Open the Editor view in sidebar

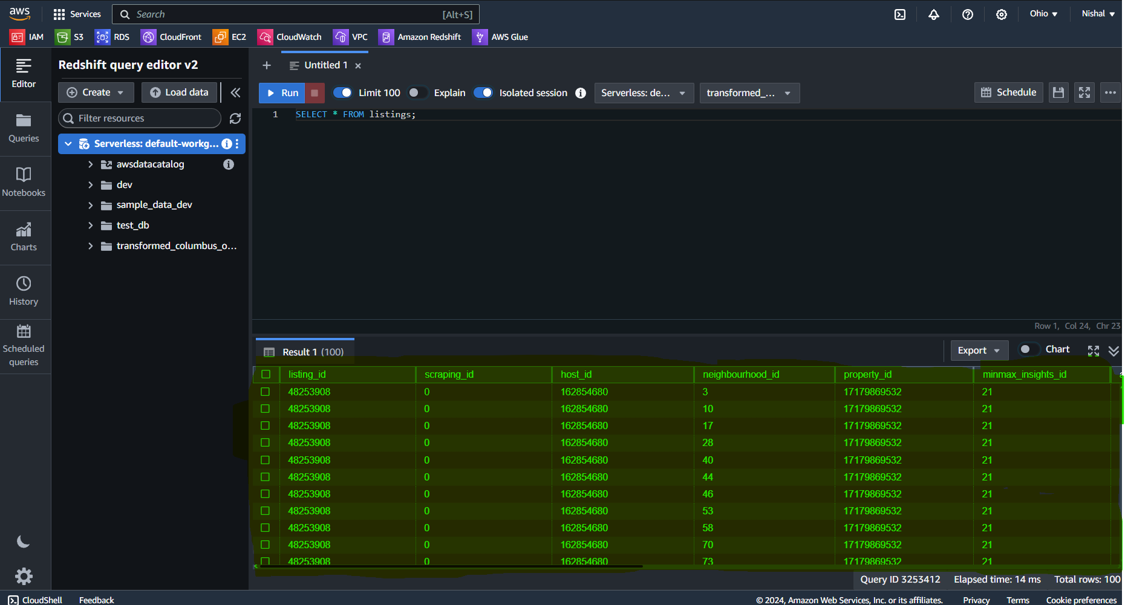[x=24, y=74]
